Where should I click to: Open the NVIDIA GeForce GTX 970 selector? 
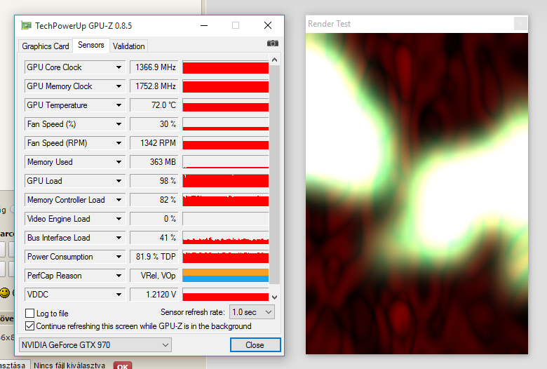tap(95, 345)
